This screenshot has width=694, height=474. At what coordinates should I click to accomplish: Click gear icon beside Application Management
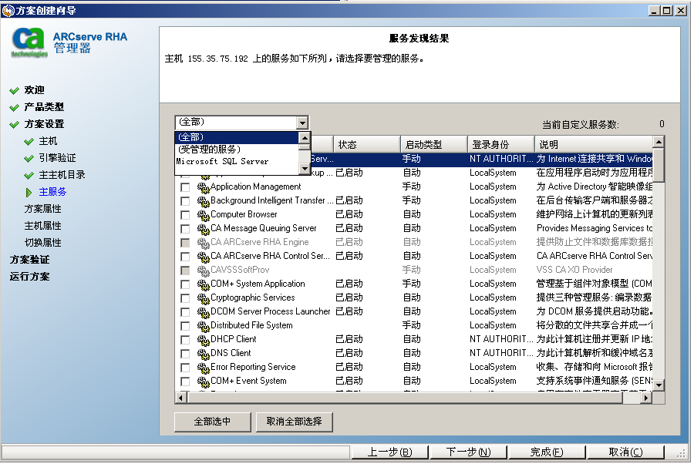(x=204, y=187)
